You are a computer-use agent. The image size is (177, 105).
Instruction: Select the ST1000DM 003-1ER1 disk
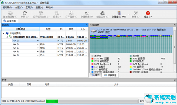(x=26, y=37)
